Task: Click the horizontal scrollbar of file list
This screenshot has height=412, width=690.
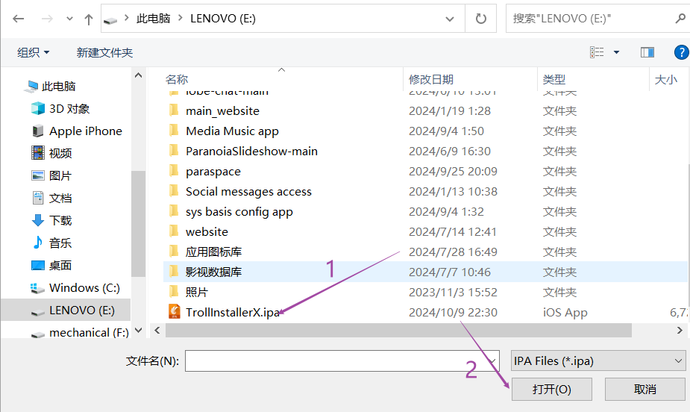Action: 395,330
